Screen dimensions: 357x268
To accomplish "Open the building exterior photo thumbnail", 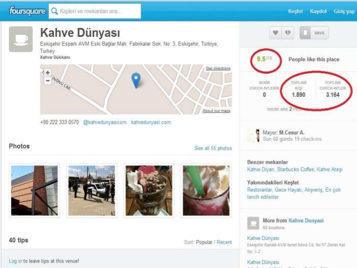I will tap(34, 190).
